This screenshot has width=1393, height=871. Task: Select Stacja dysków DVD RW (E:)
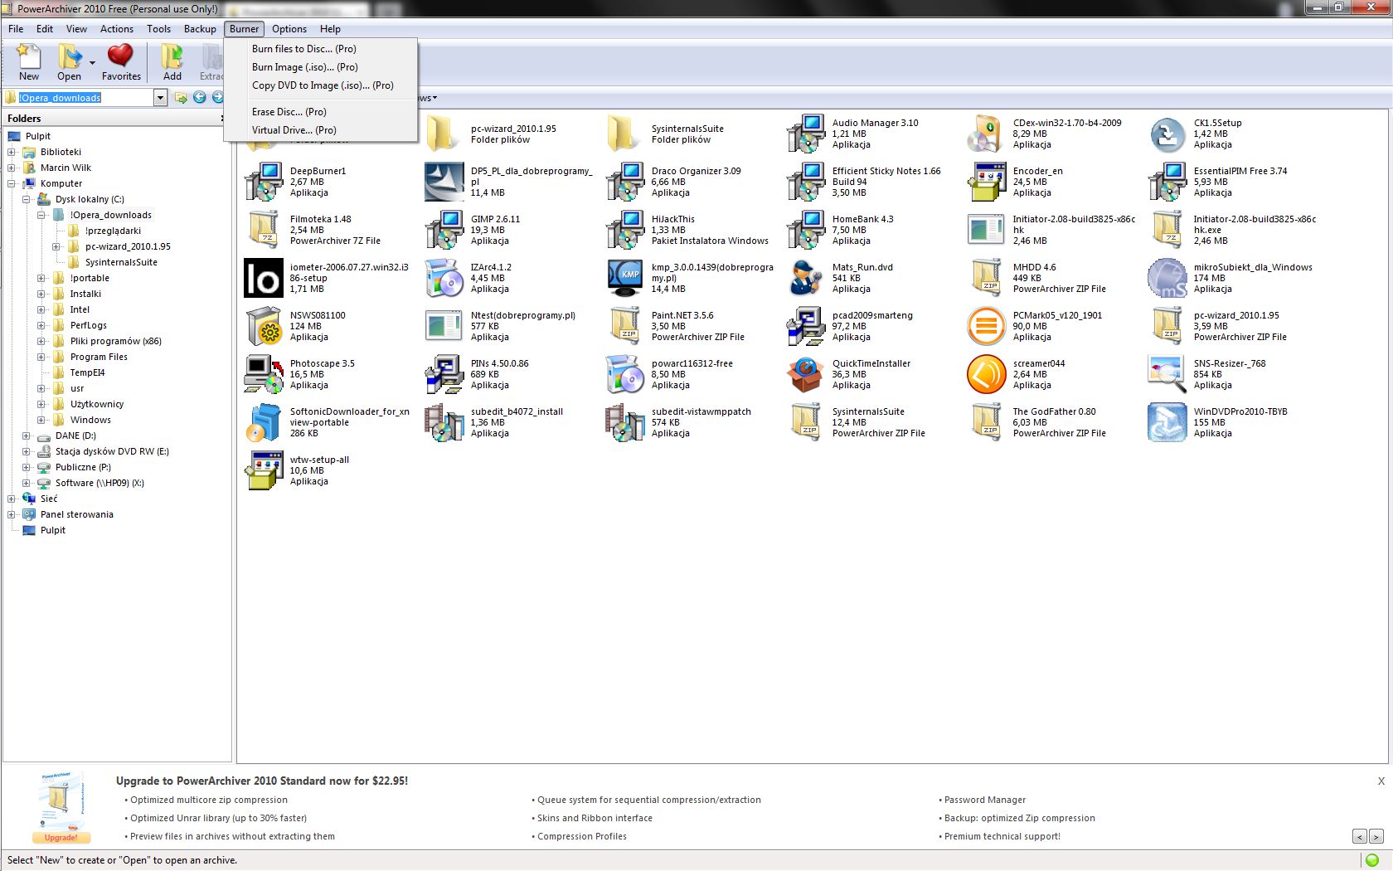pyautogui.click(x=112, y=451)
